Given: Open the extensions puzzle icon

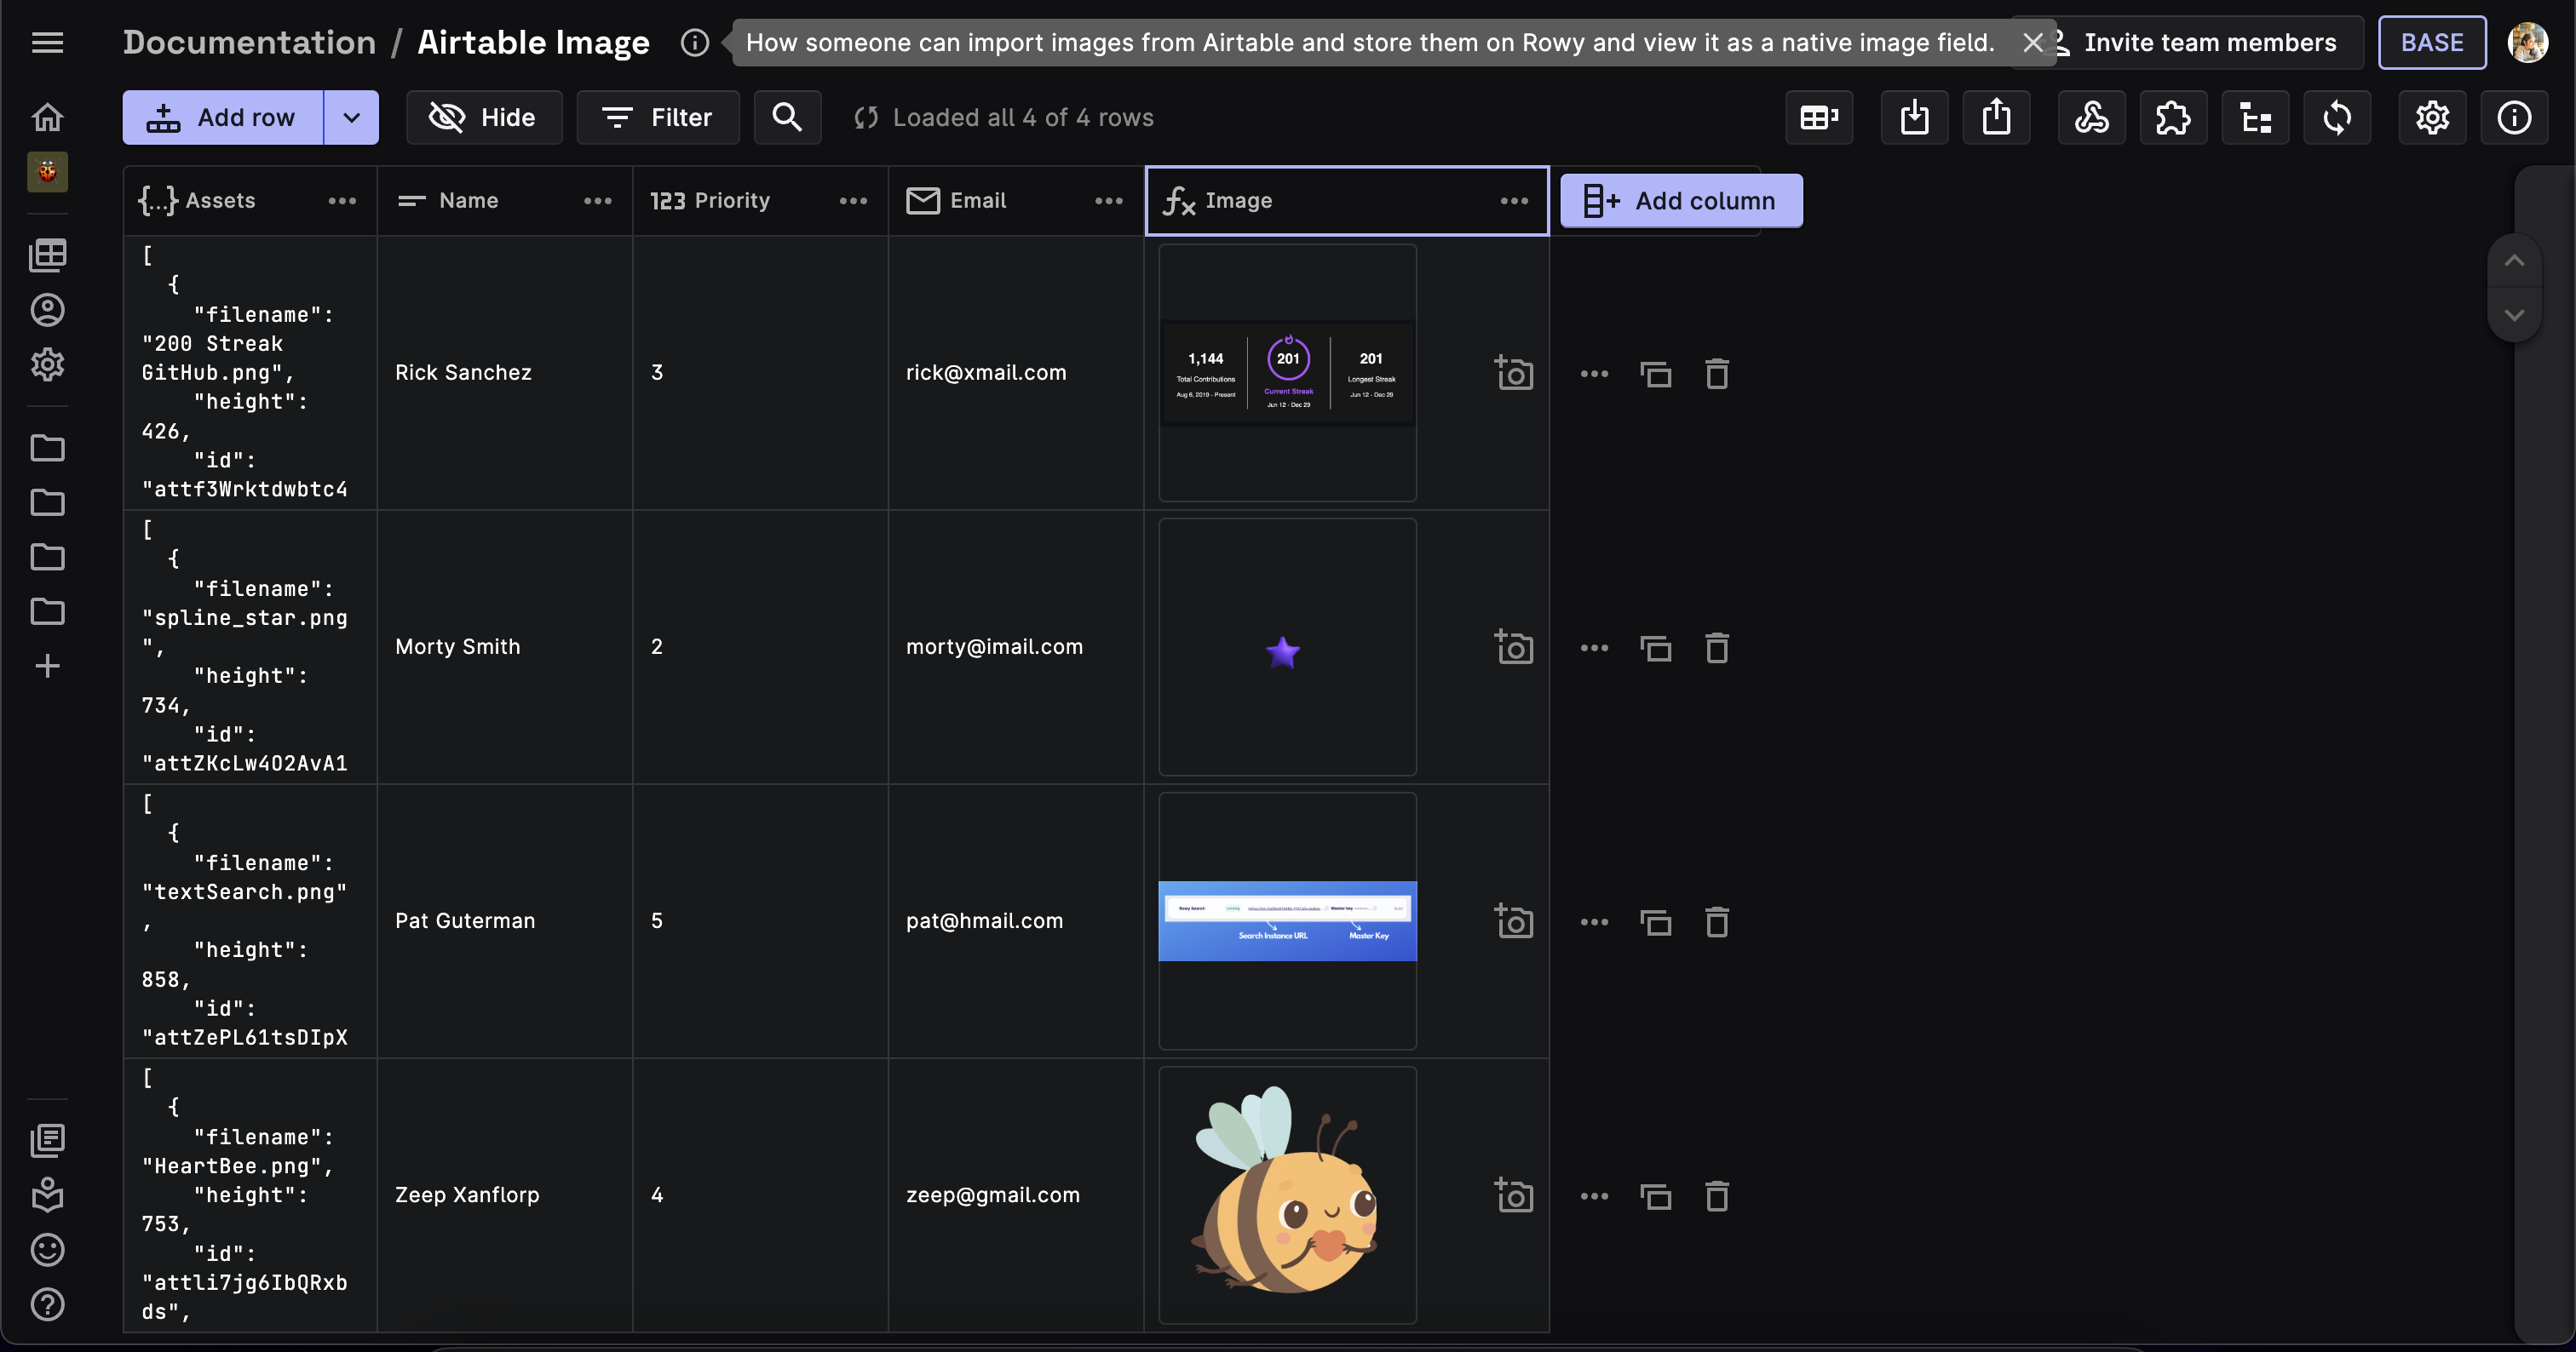Looking at the screenshot, I should [2173, 117].
